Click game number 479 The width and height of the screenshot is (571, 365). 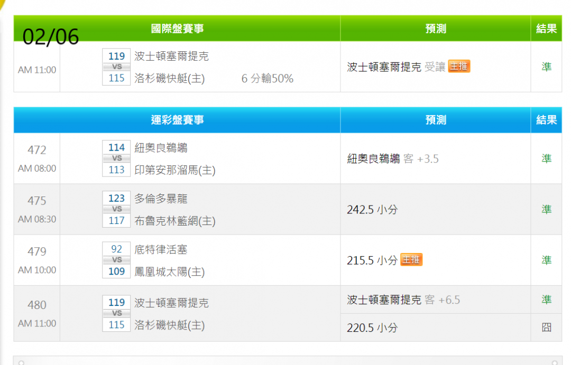pos(37,251)
